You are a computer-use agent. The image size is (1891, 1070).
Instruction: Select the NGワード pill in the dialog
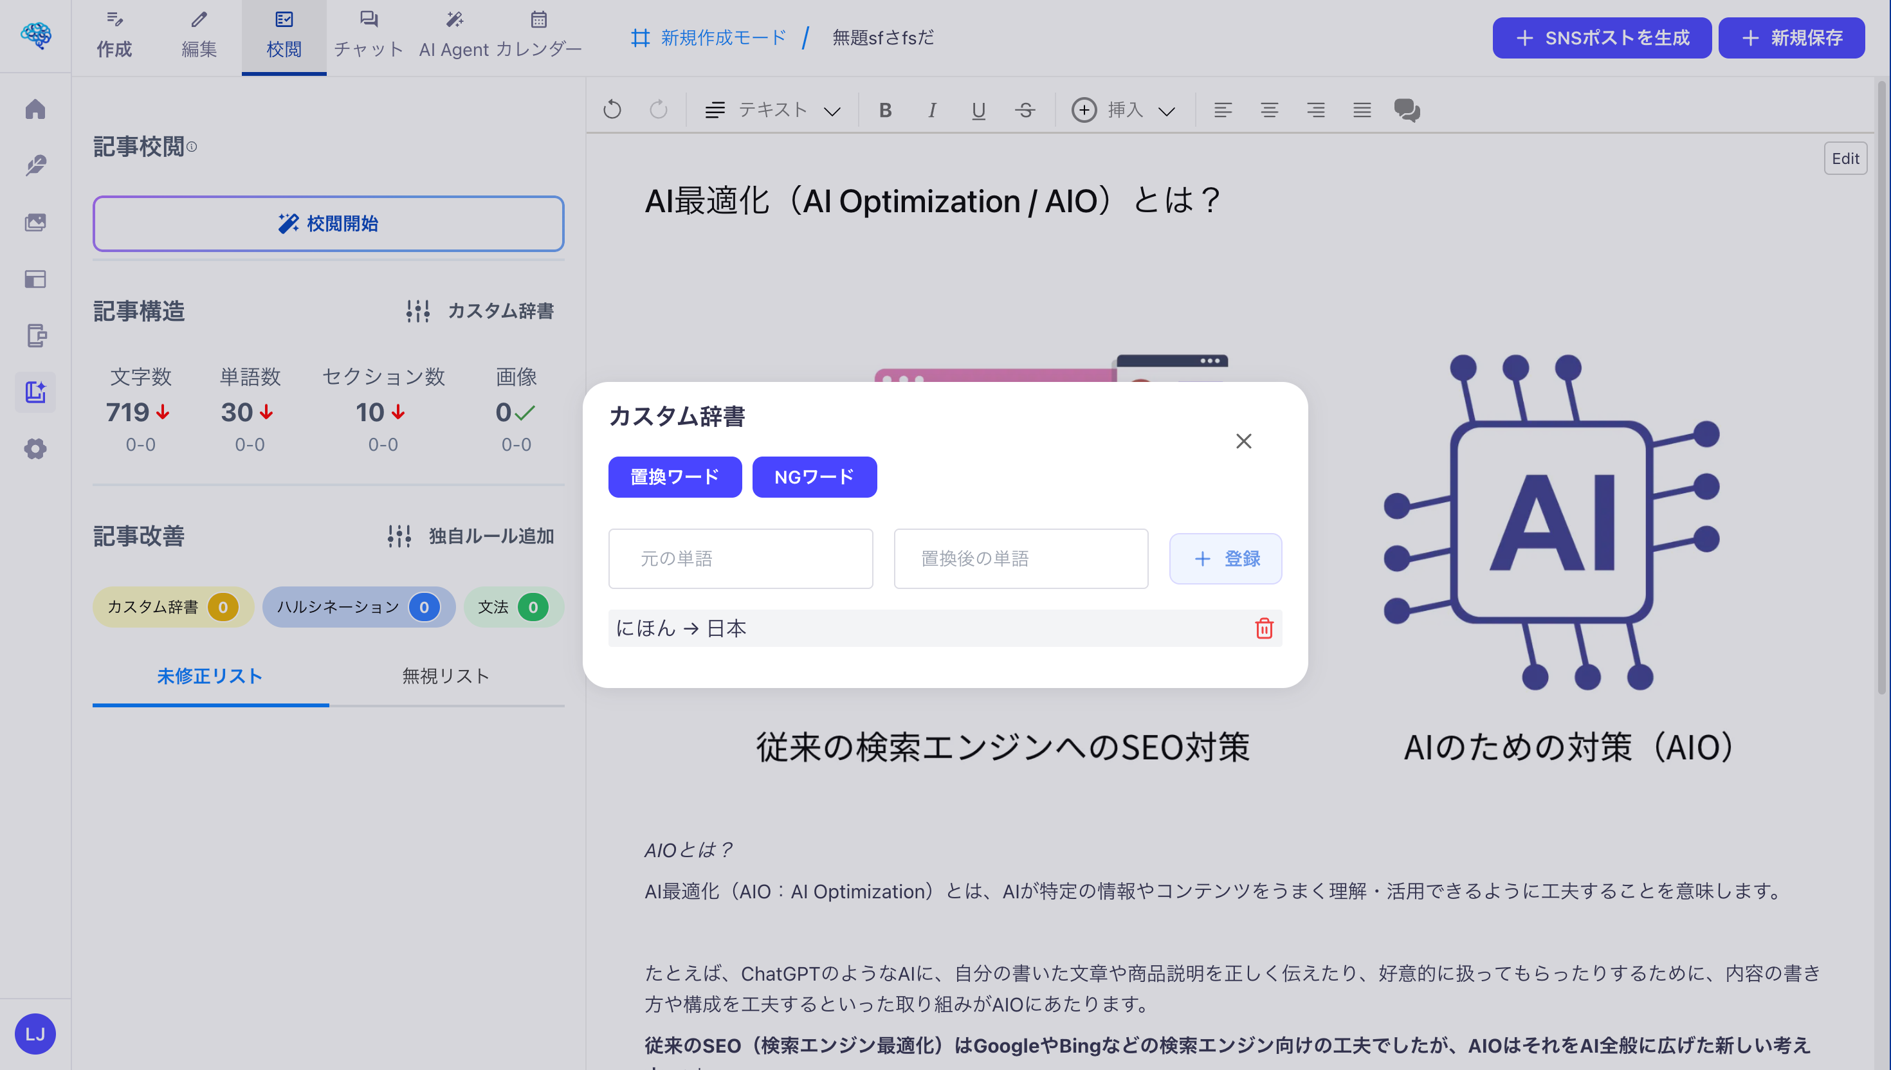[814, 476]
